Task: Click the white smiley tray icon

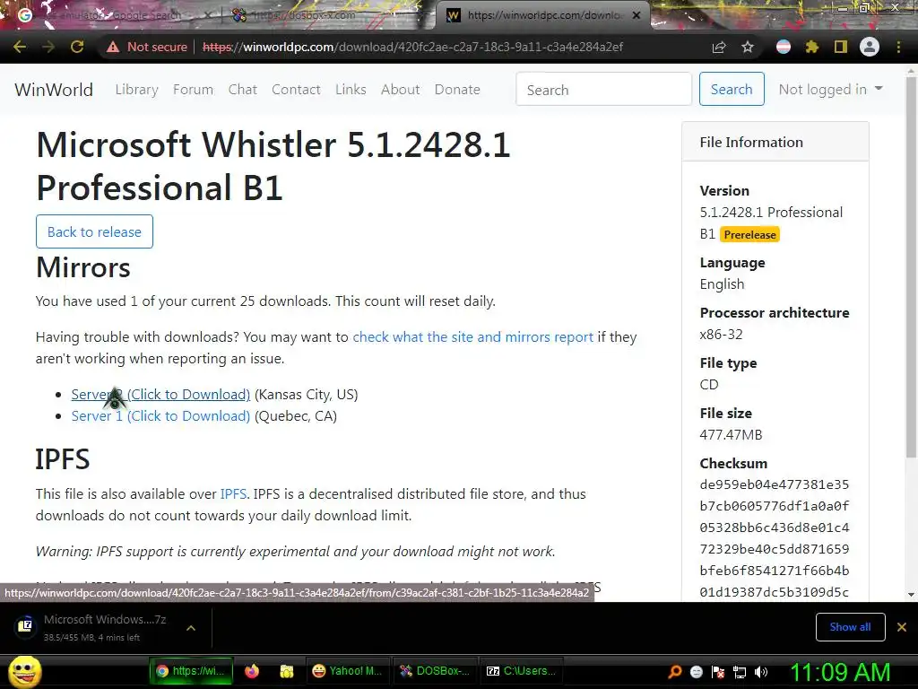Action: click(697, 672)
